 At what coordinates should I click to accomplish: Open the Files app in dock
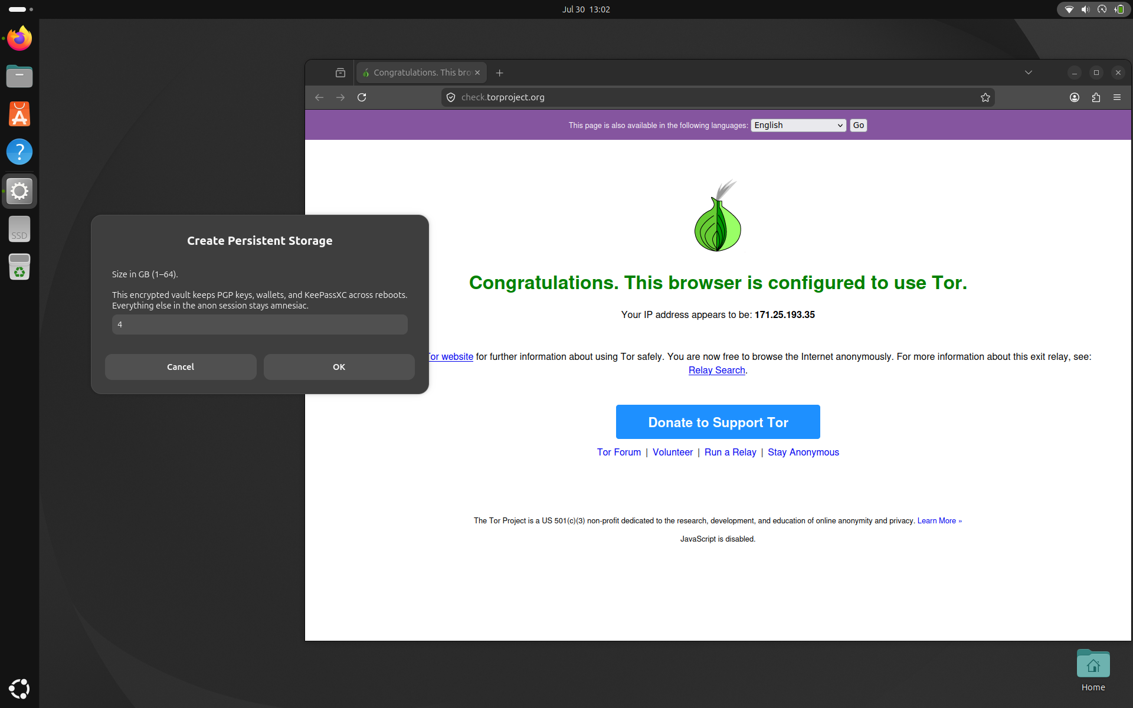[x=19, y=76]
